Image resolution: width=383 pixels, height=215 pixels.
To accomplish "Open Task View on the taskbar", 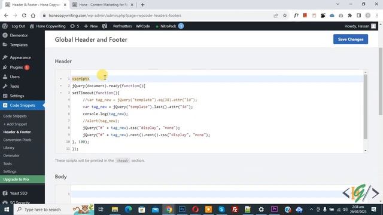I will tap(101, 210).
